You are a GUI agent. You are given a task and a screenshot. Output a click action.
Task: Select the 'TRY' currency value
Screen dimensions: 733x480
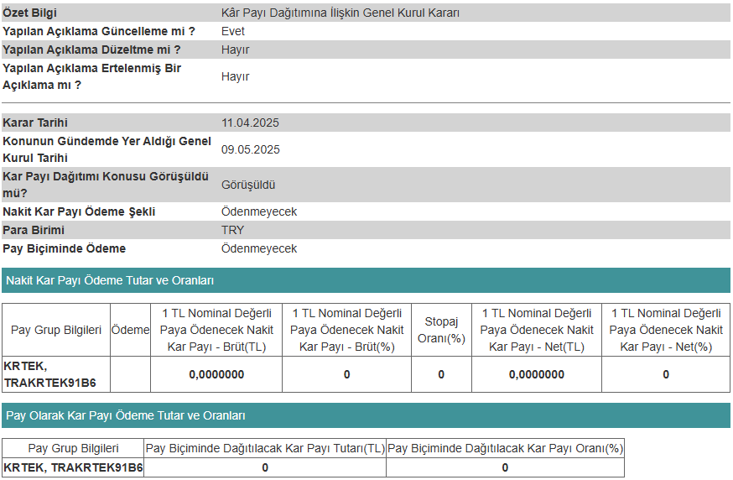coord(232,230)
